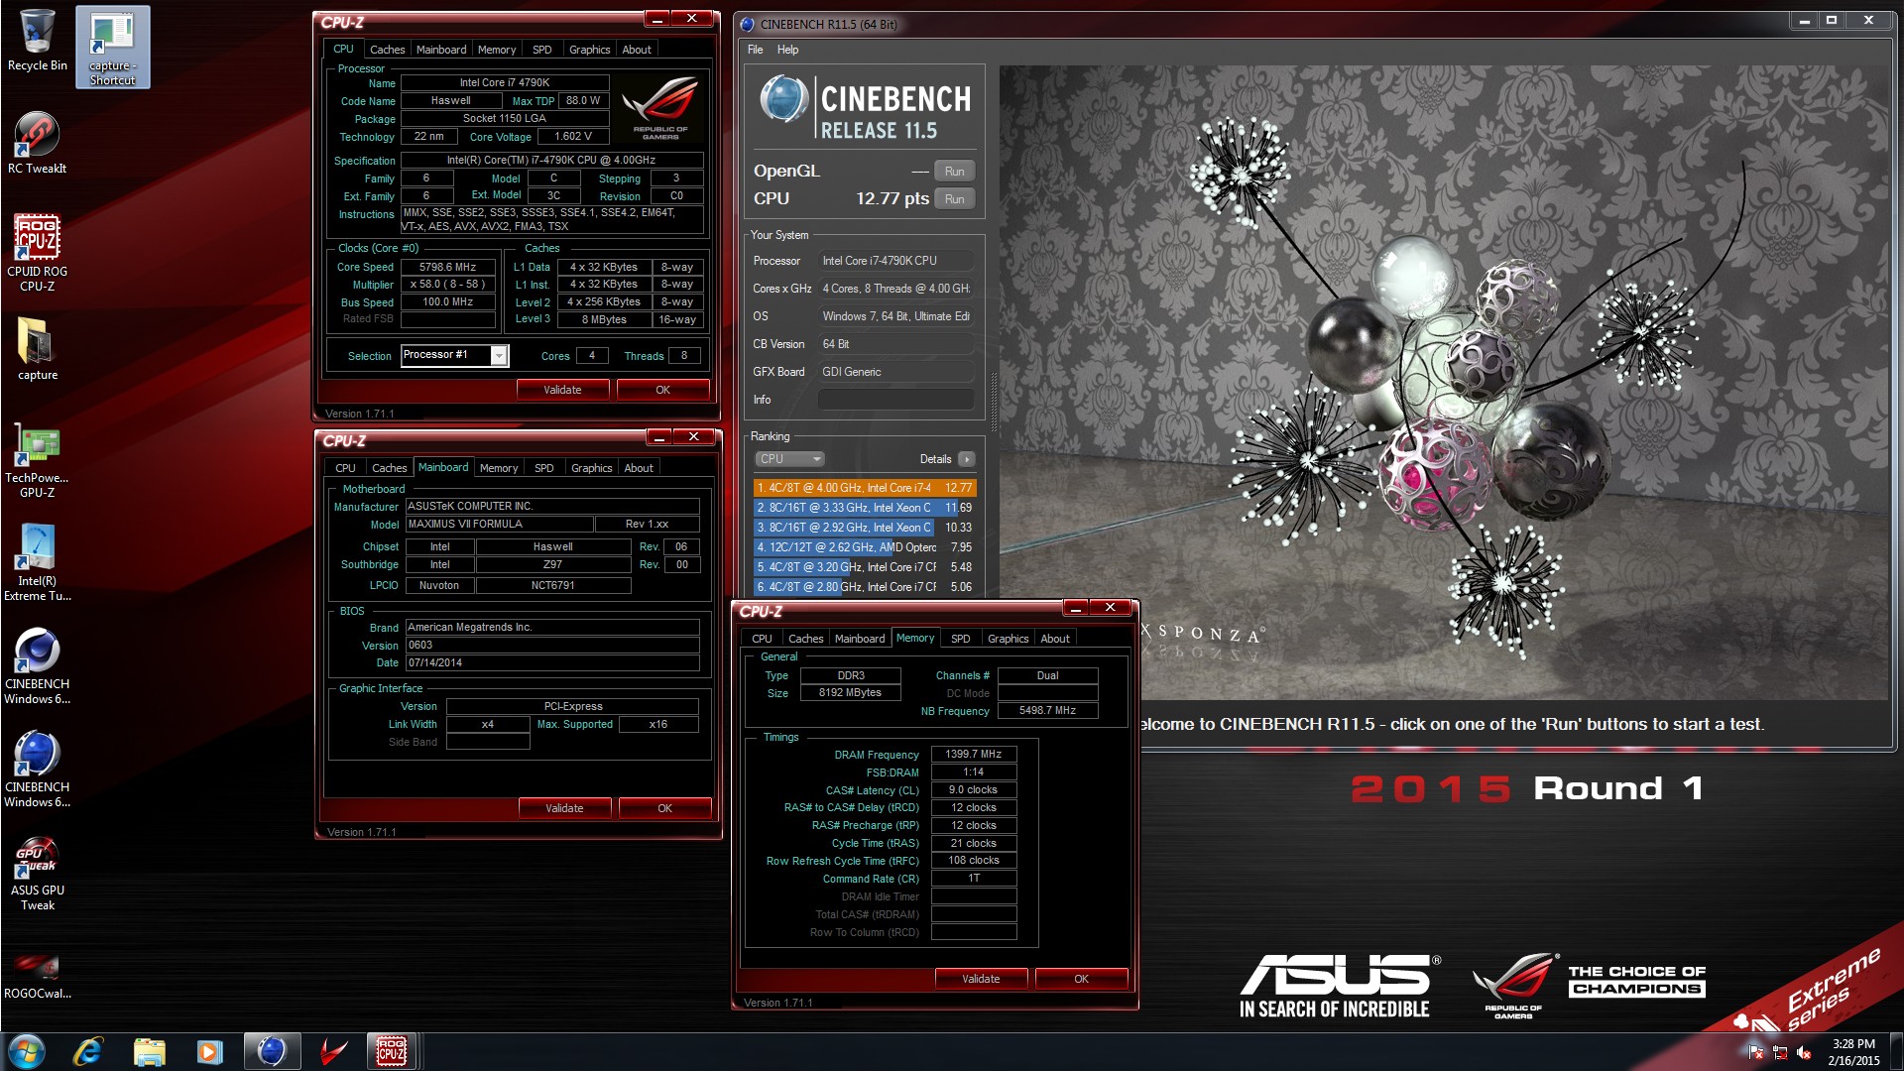Click the ROG logo in CPU-Z

pos(660,107)
